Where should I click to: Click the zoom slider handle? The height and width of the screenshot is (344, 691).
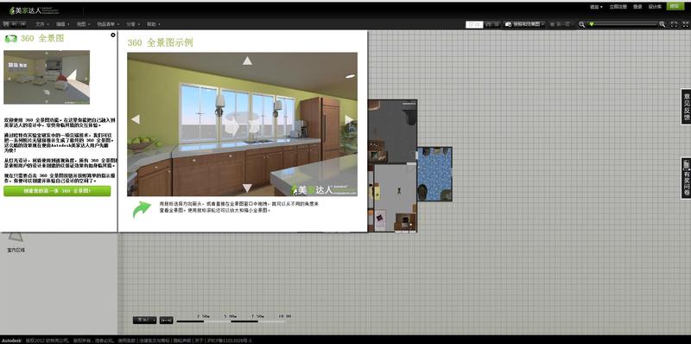[592, 25]
